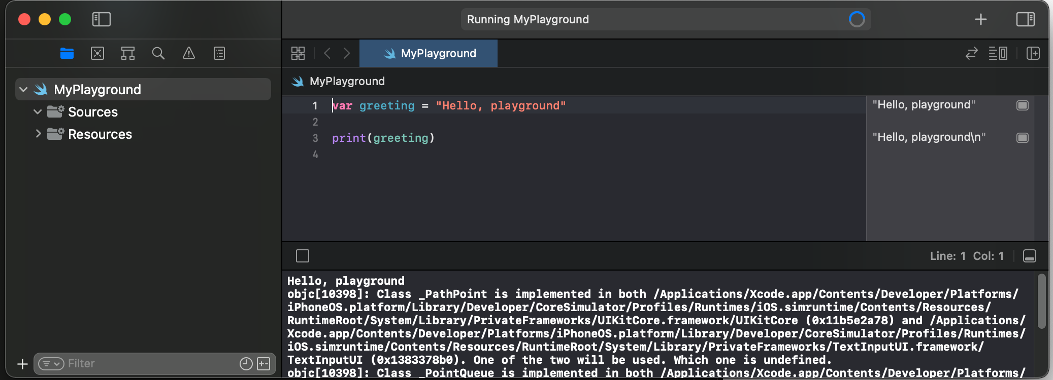Viewport: 1053px width, 380px height.
Task: Toggle the debug area panel
Action: point(1030,256)
